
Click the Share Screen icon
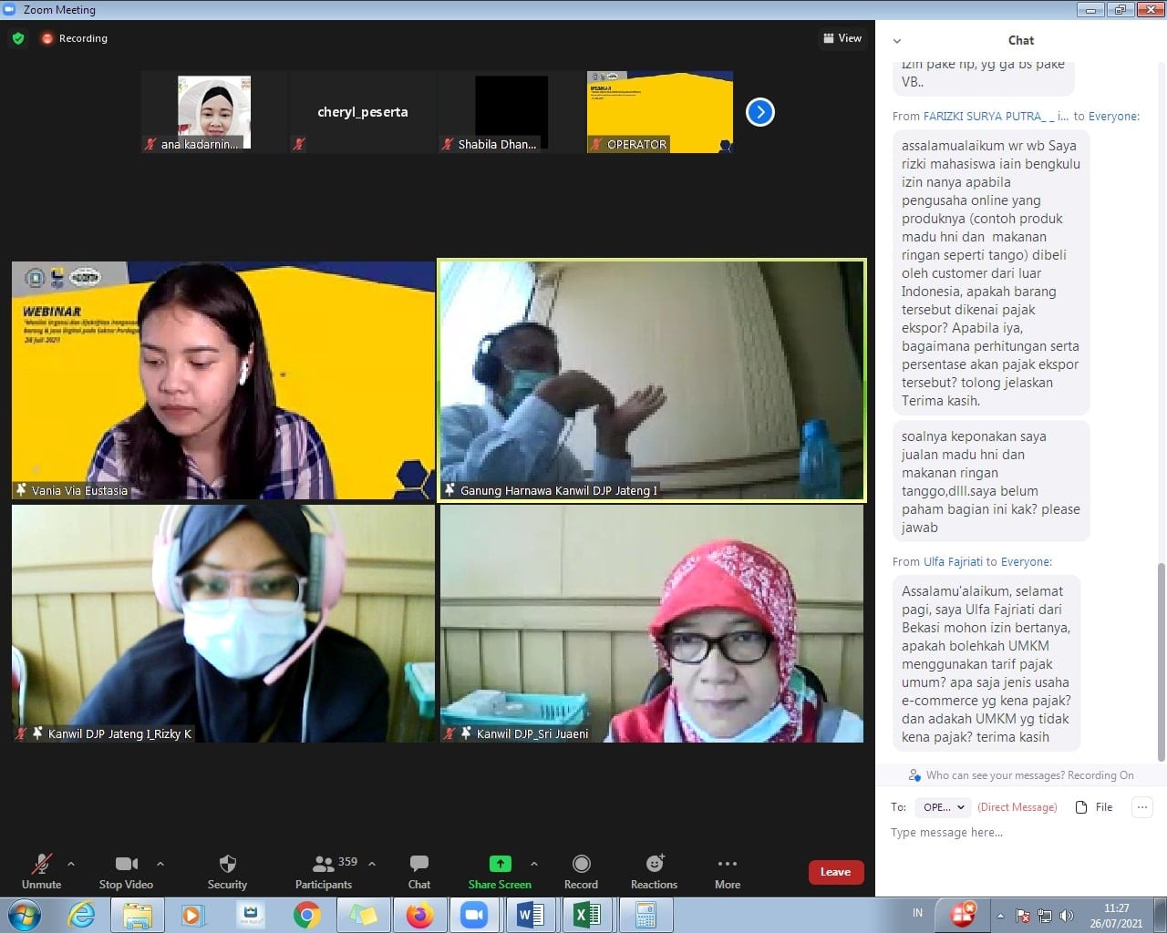[500, 864]
